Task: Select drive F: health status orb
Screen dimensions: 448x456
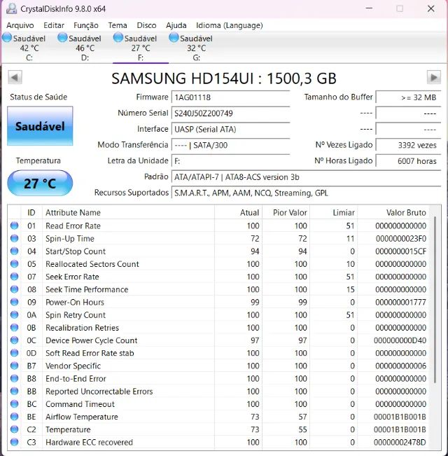Action: tap(118, 38)
